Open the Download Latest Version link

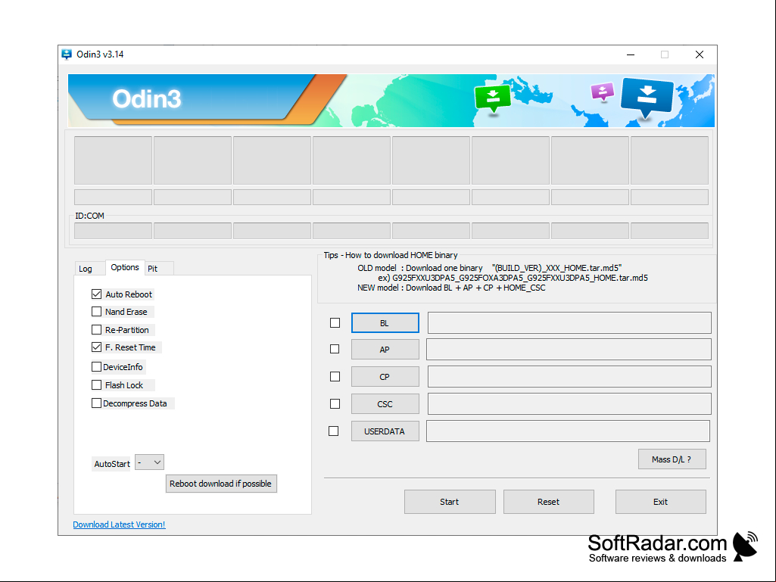click(x=120, y=524)
